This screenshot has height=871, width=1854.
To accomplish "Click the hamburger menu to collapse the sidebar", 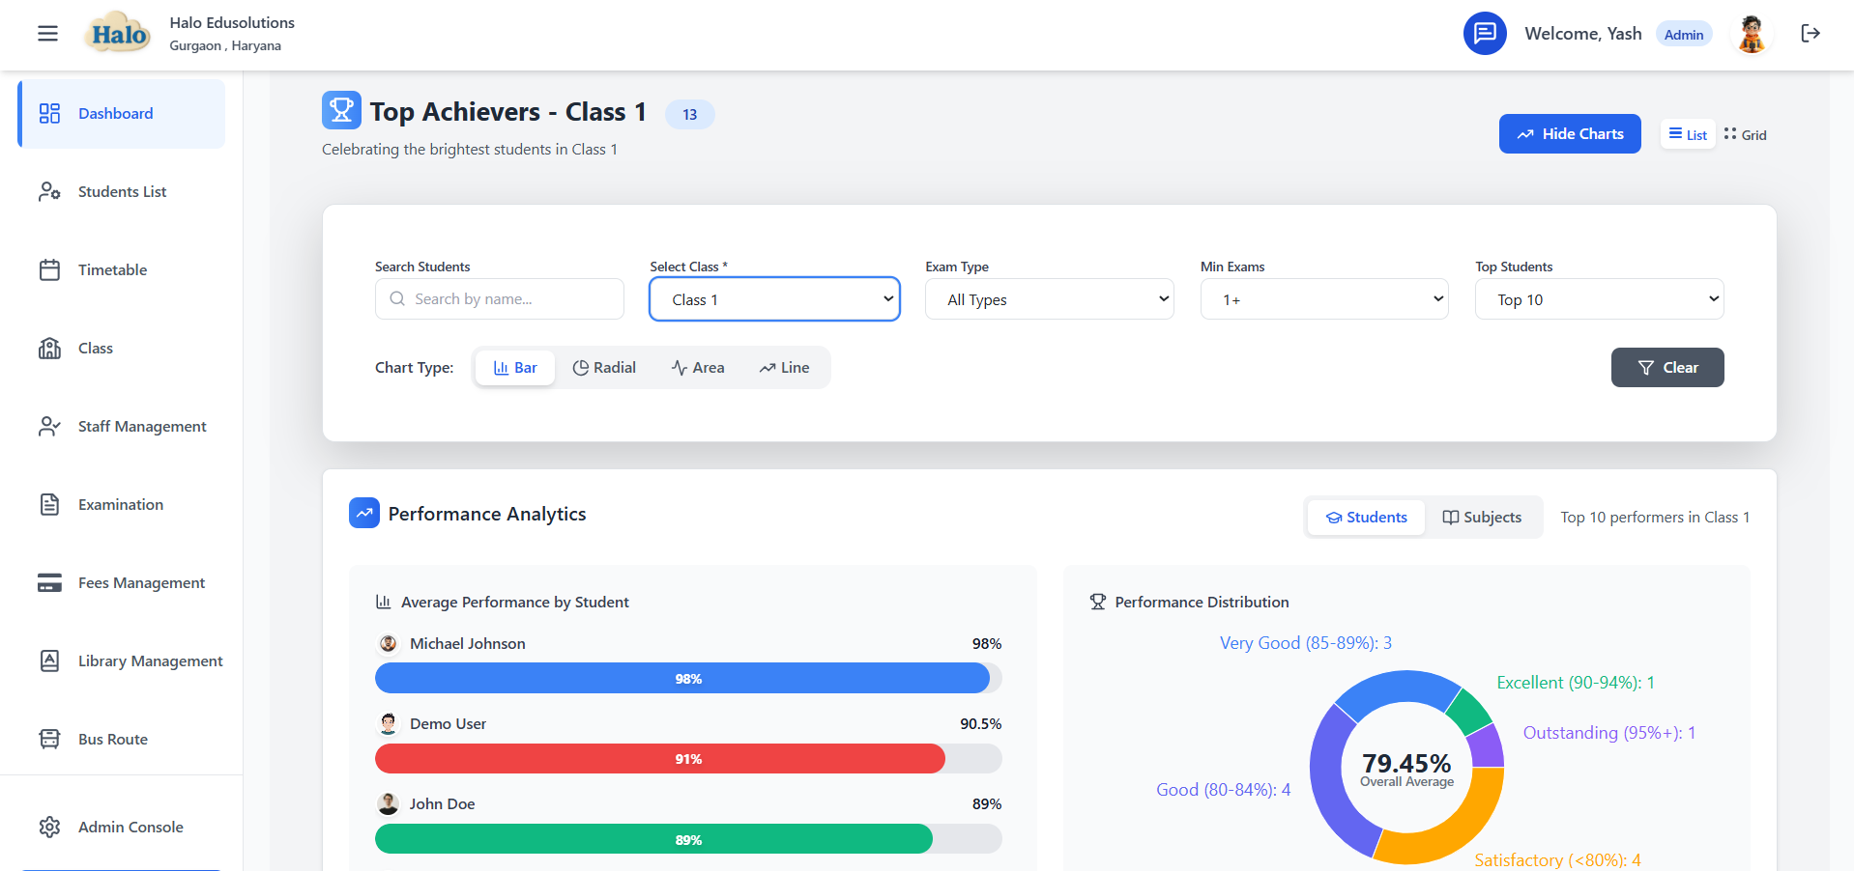I will pos(46,33).
